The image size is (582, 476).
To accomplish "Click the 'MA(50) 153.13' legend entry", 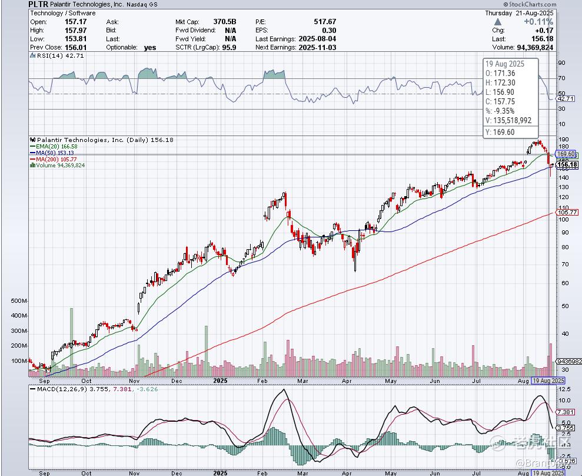I will pos(55,153).
